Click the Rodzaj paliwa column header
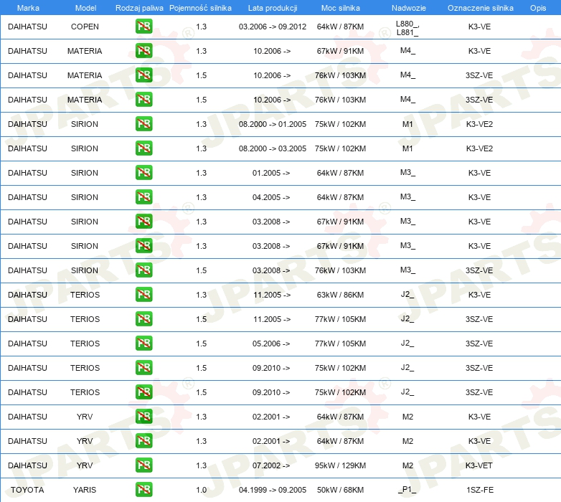The image size is (561, 502). (139, 8)
